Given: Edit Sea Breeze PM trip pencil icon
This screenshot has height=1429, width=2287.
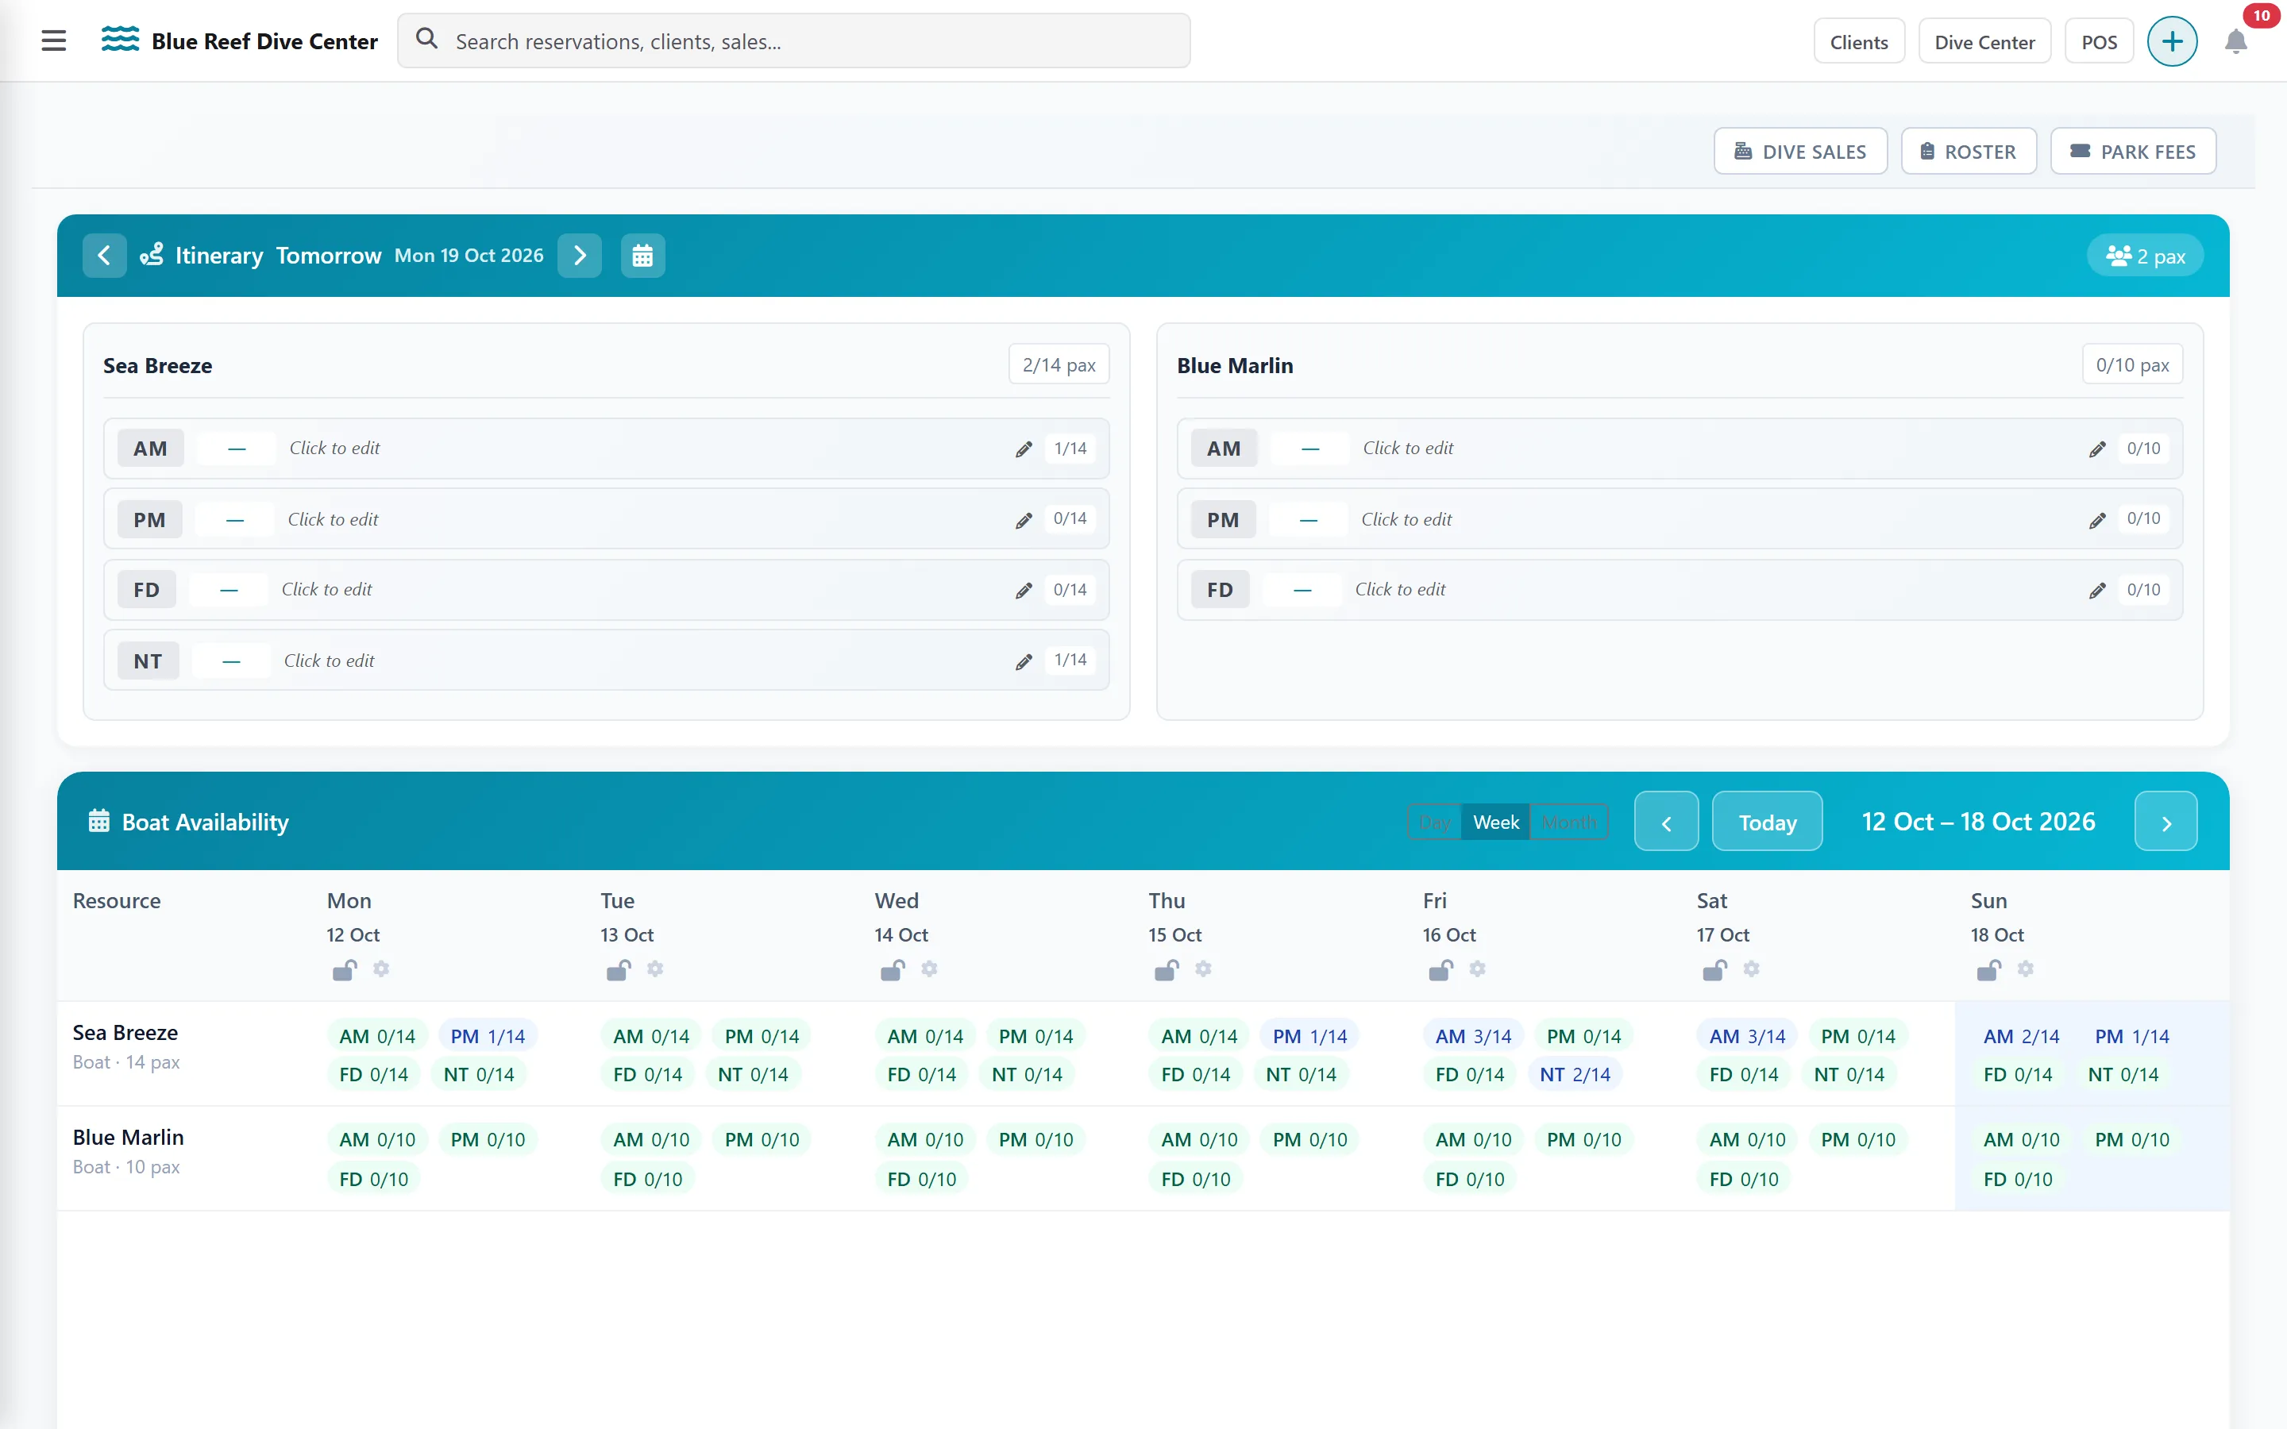Looking at the screenshot, I should coord(1024,520).
